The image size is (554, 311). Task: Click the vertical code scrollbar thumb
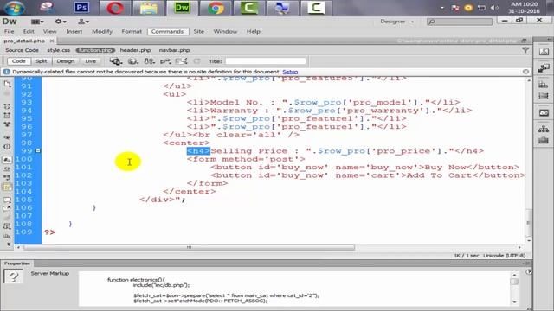tap(529, 223)
